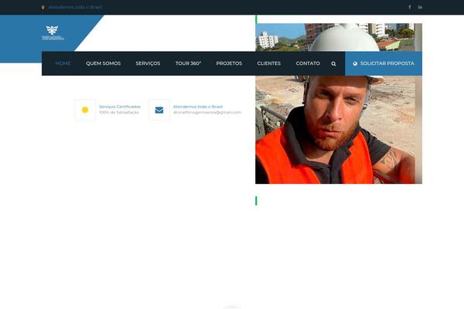Click the gmail email address text
This screenshot has height=309, width=464.
point(207,112)
